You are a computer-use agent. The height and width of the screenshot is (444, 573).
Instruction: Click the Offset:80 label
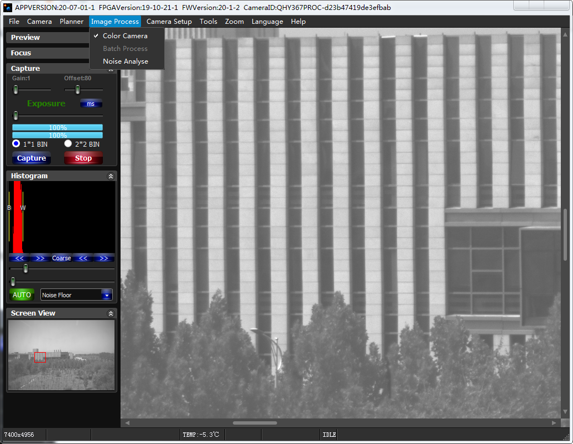(x=77, y=78)
